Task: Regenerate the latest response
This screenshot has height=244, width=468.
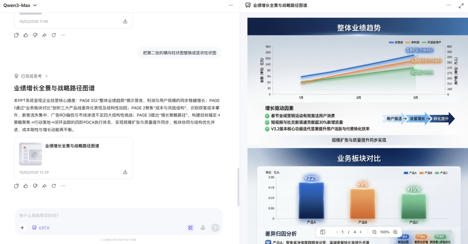Action: tap(54, 186)
